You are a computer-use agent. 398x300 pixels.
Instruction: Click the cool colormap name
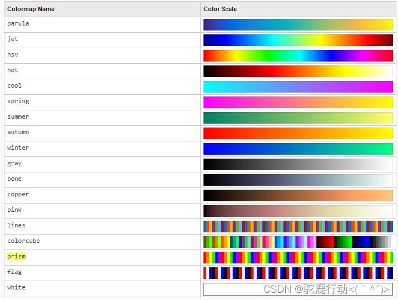pos(14,85)
